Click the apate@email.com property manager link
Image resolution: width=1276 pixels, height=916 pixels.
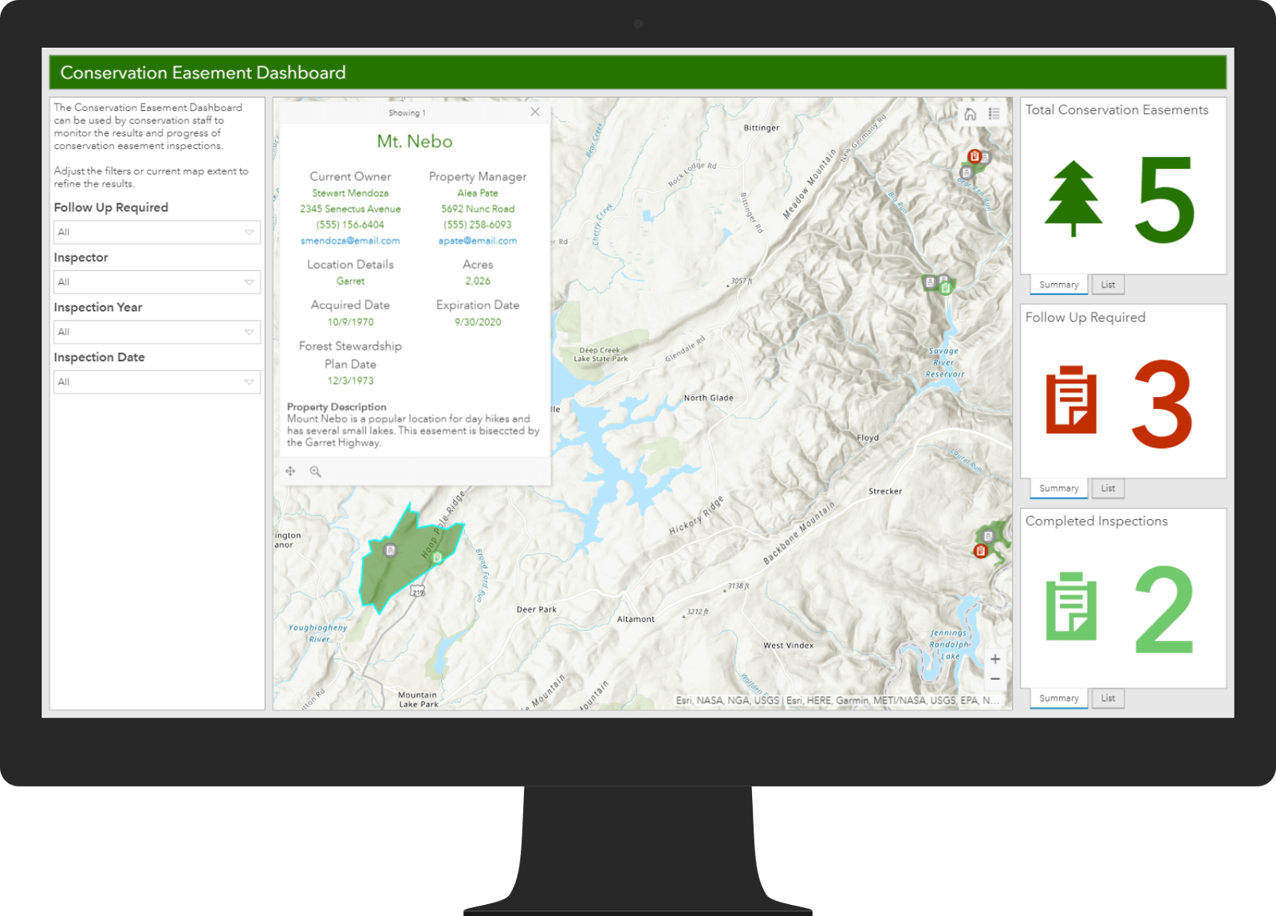point(477,240)
